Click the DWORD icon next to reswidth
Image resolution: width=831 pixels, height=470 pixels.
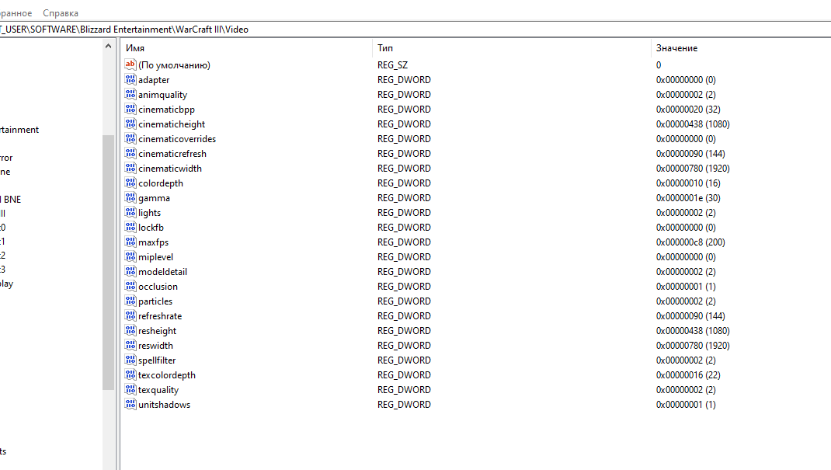[x=130, y=345]
